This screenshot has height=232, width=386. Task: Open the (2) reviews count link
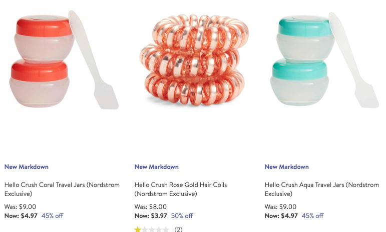pyautogui.click(x=178, y=229)
